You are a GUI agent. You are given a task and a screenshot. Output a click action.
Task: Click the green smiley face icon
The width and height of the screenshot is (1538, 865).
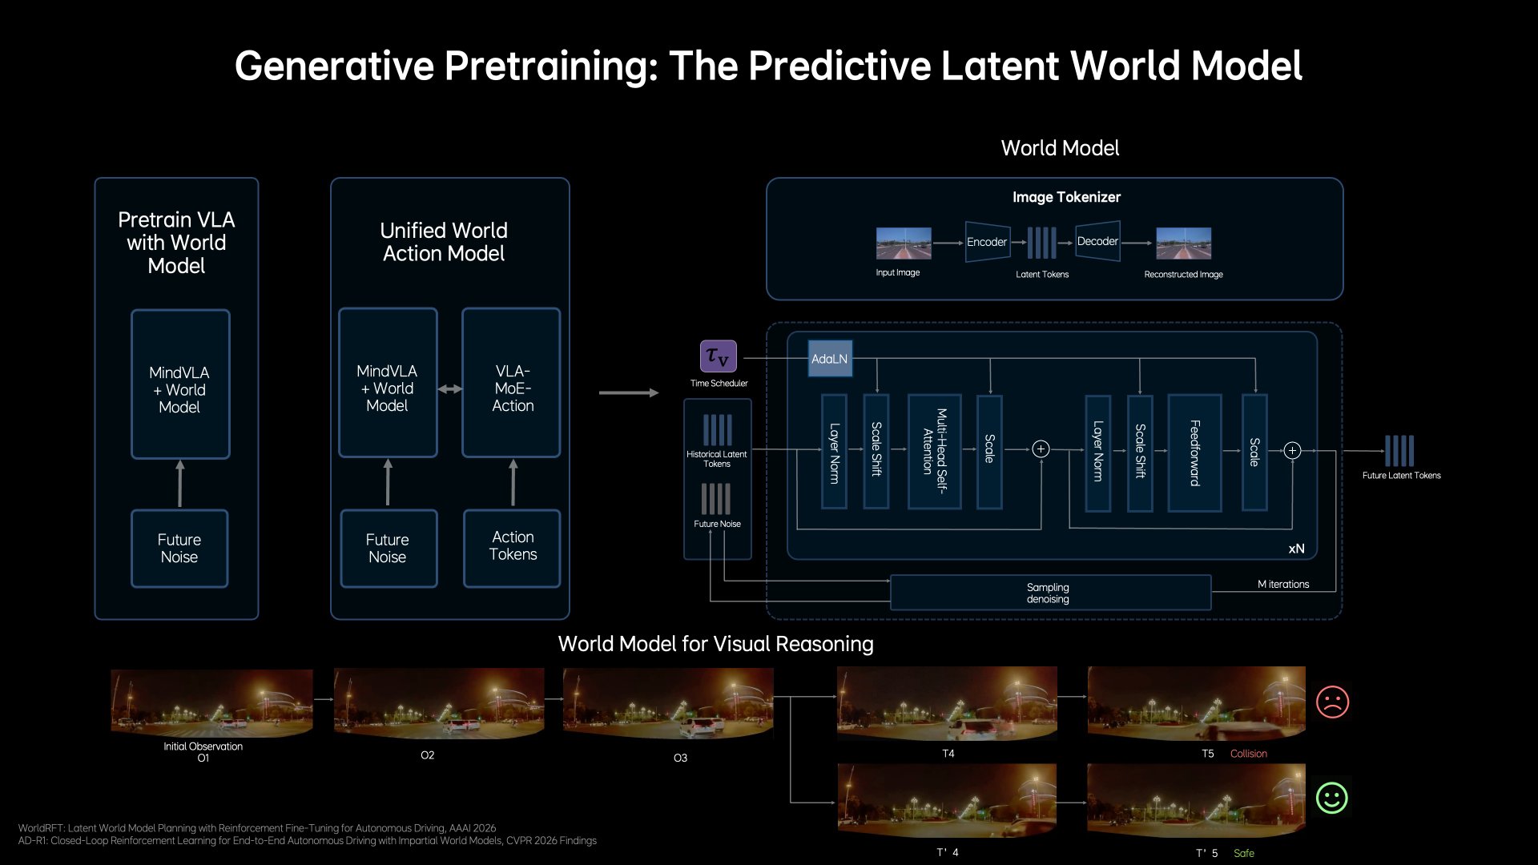pos(1332,799)
